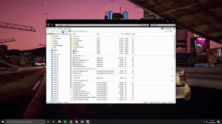Open the view mode dropdown arrow at toolbar right
Screen dimensions: 222x124
coord(169,31)
